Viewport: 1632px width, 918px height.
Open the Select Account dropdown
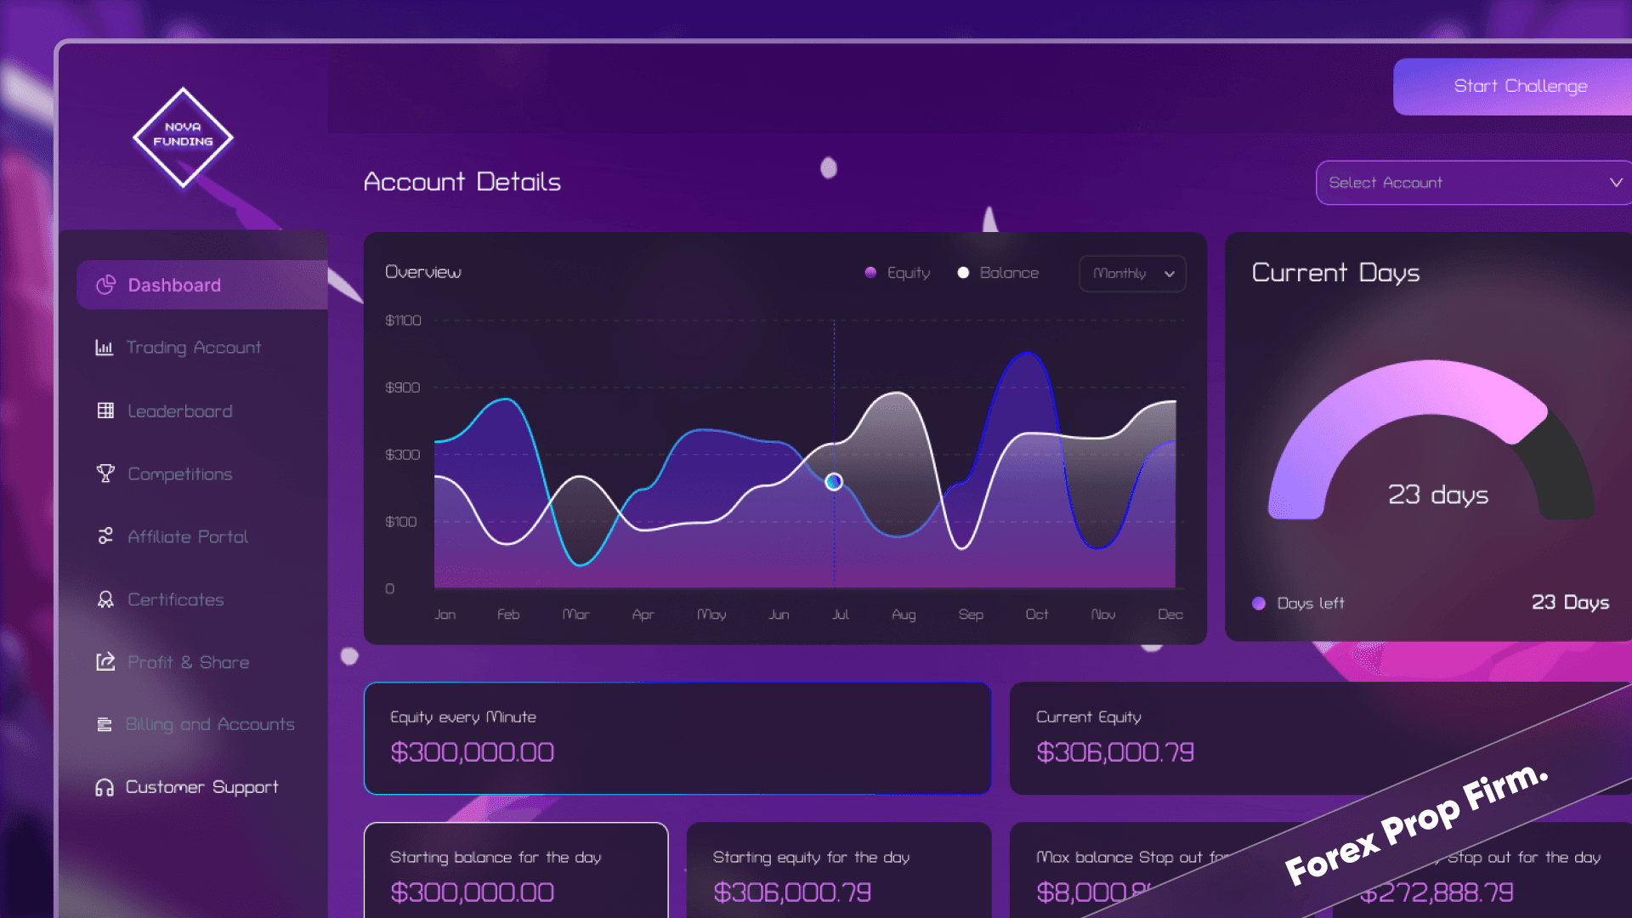(x=1474, y=183)
